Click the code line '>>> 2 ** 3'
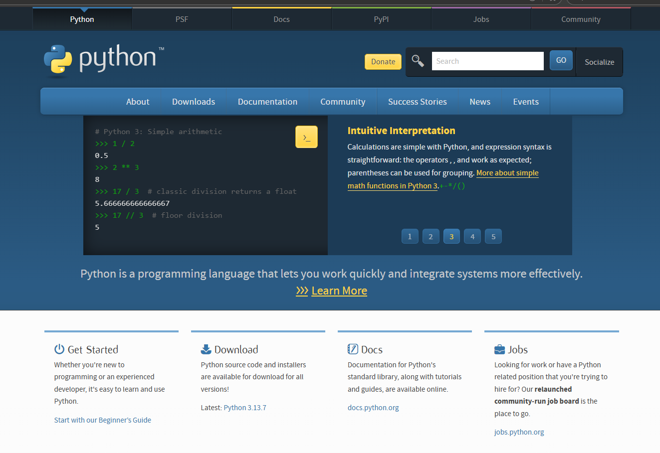 117,167
